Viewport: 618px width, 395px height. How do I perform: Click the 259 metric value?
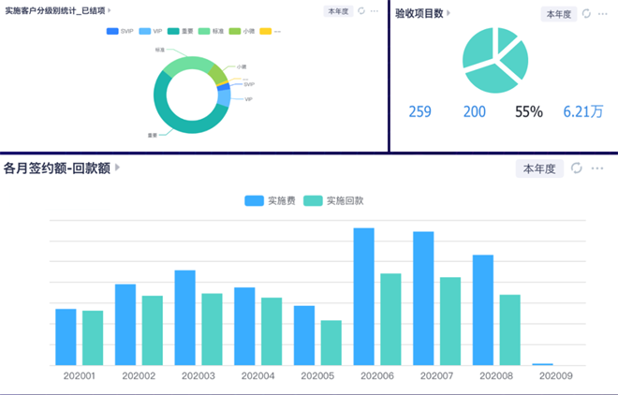pos(420,112)
